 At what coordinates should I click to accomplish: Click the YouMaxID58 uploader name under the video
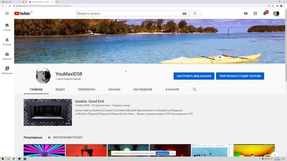82,106
